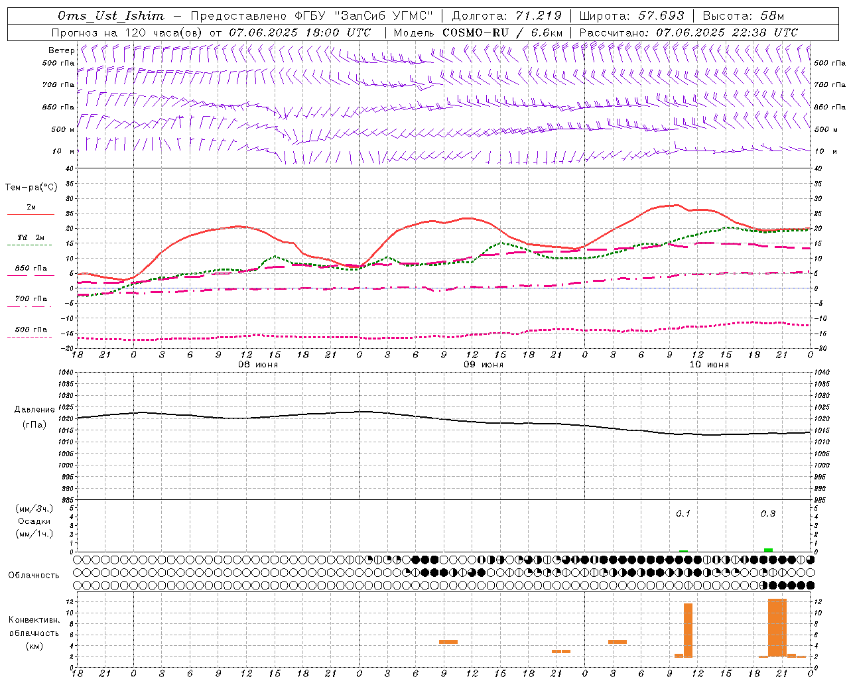Click the Рассчитано: 07.06.2025 22:38 UTC text
This screenshot has height=679, width=849.
coord(688,32)
